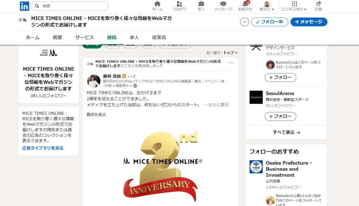The image size is (359, 206).
Task: Open the 広告 advertise icon
Action: pyautogui.click(x=318, y=6)
